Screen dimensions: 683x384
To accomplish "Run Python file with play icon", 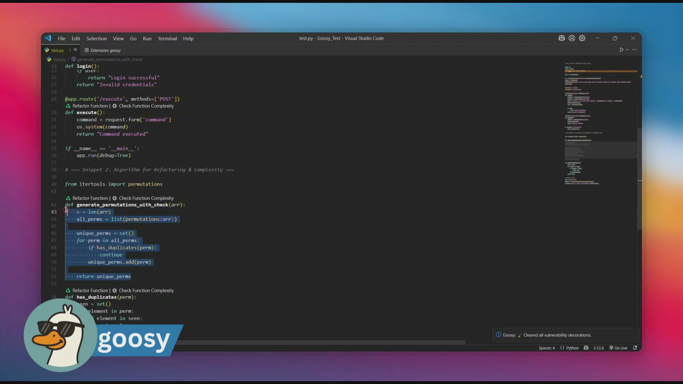I will 621,50.
